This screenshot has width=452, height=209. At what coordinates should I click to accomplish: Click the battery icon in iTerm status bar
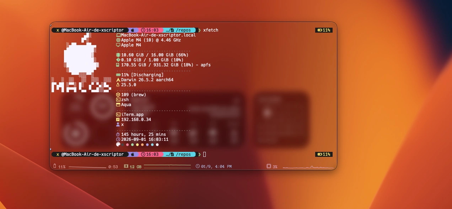click(55, 166)
